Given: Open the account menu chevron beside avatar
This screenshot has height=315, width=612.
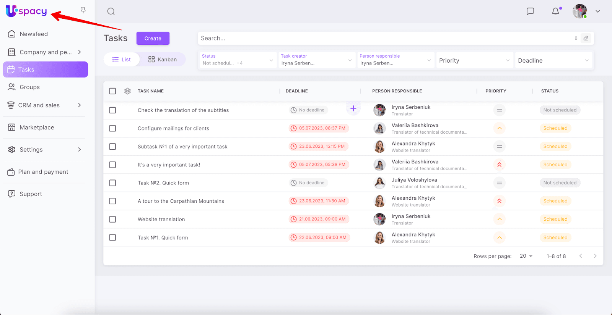Looking at the screenshot, I should (598, 11).
